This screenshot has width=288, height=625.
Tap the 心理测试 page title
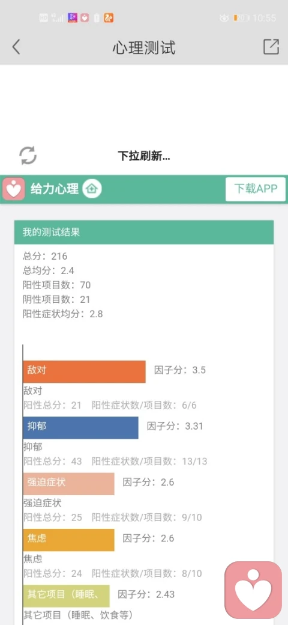(x=144, y=48)
